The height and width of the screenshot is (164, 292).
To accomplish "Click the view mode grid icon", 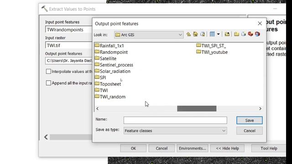I will (x=212, y=34).
